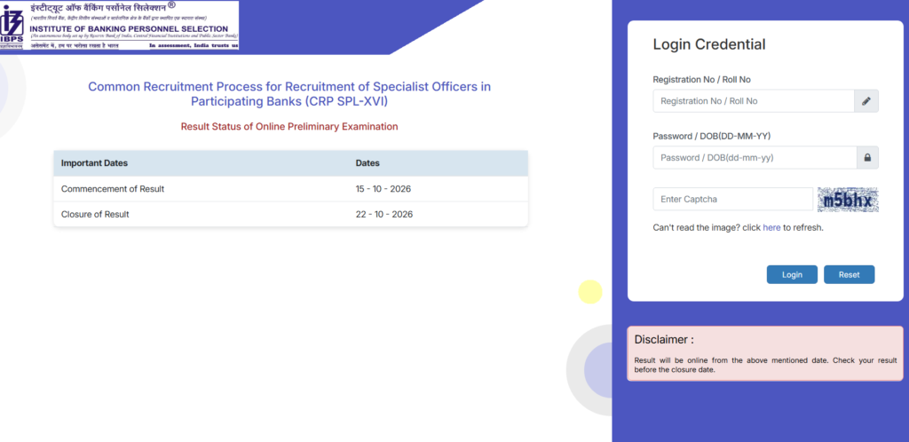The image size is (909, 442).
Task: Click the Commencement of Result row
Action: tap(290, 189)
